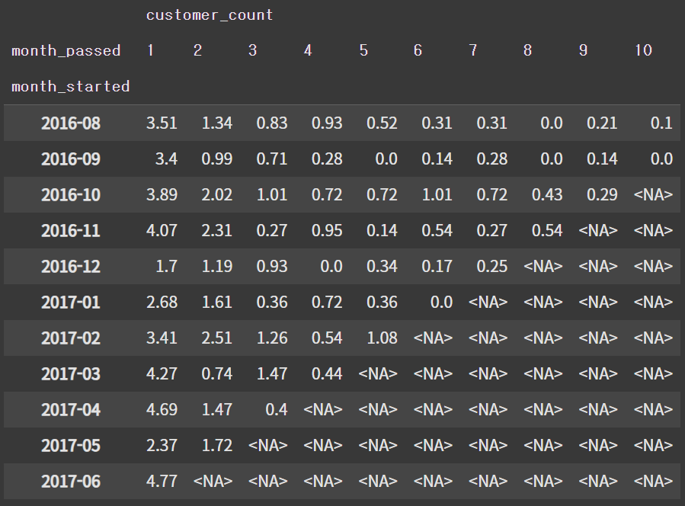Select value 0.43 in 2016-10 row
The width and height of the screenshot is (685, 506).
pyautogui.click(x=547, y=195)
